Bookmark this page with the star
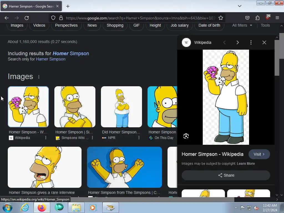 click(x=220, y=18)
